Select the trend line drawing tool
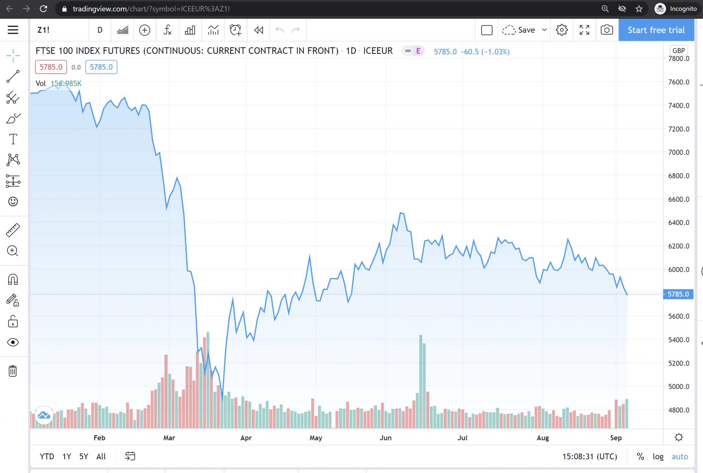This screenshot has width=703, height=473. [x=13, y=76]
